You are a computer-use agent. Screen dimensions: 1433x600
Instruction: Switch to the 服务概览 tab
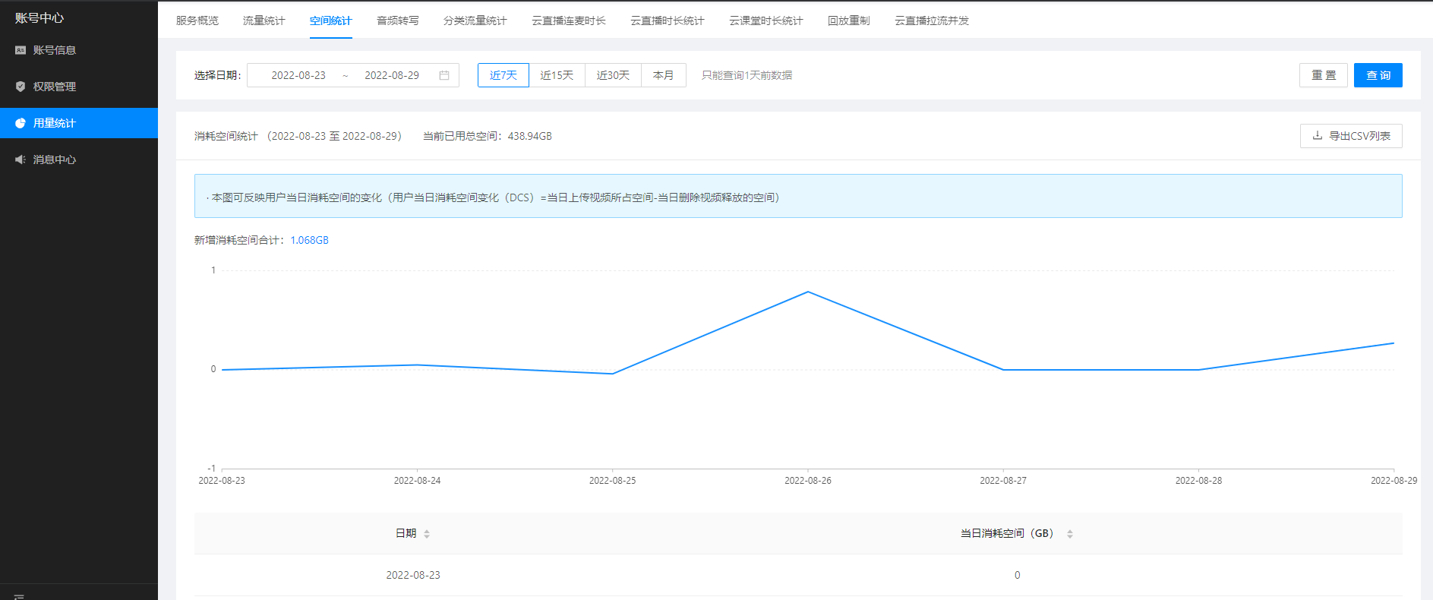pos(197,21)
